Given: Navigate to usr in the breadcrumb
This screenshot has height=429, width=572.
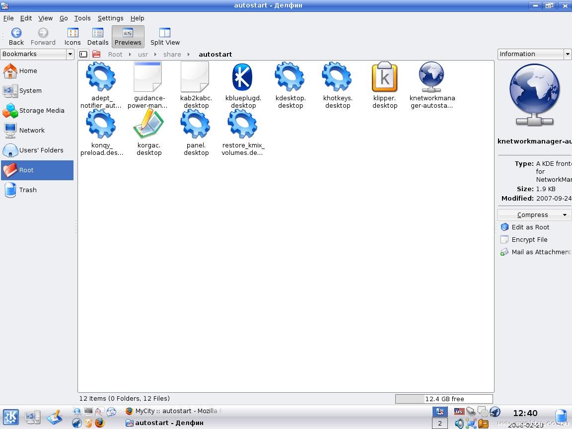Looking at the screenshot, I should pos(143,54).
